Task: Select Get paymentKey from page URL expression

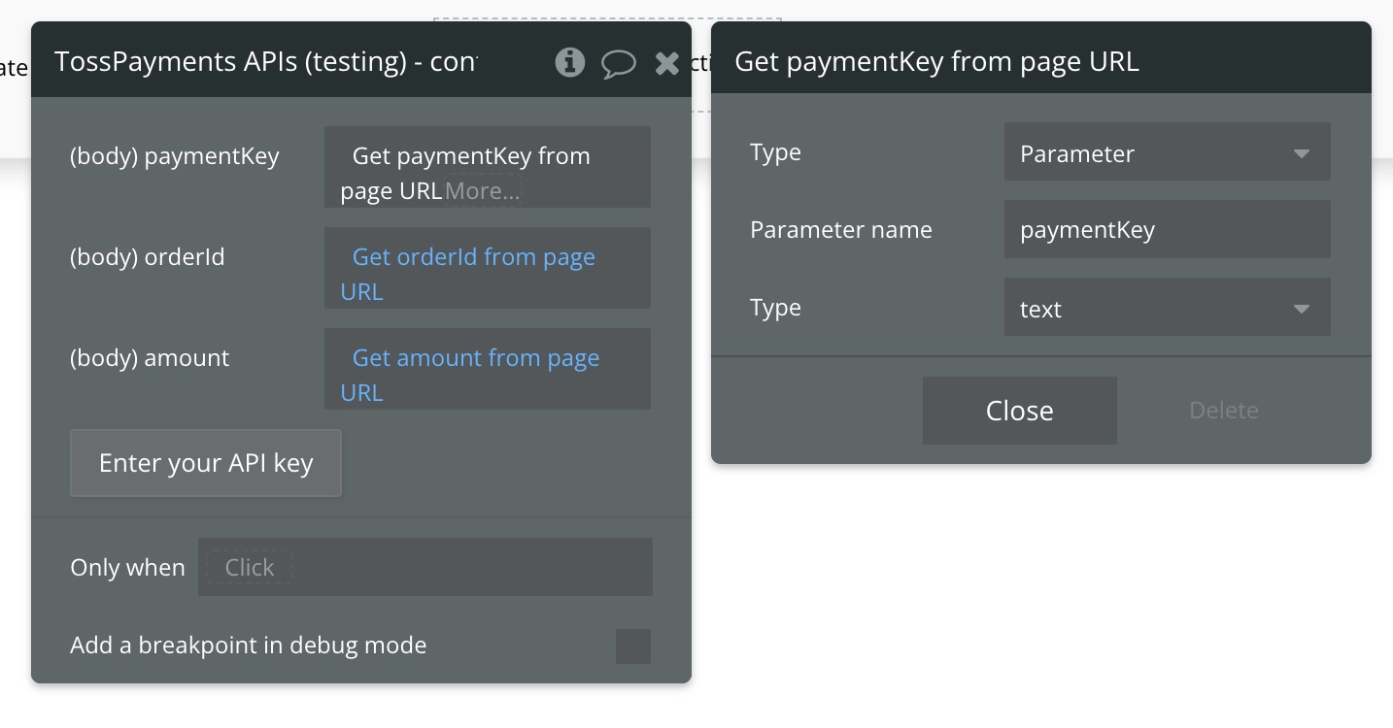Action: (x=470, y=157)
